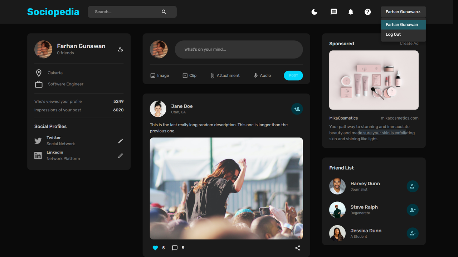
Task: Add a Clip to your post
Action: pyautogui.click(x=190, y=75)
